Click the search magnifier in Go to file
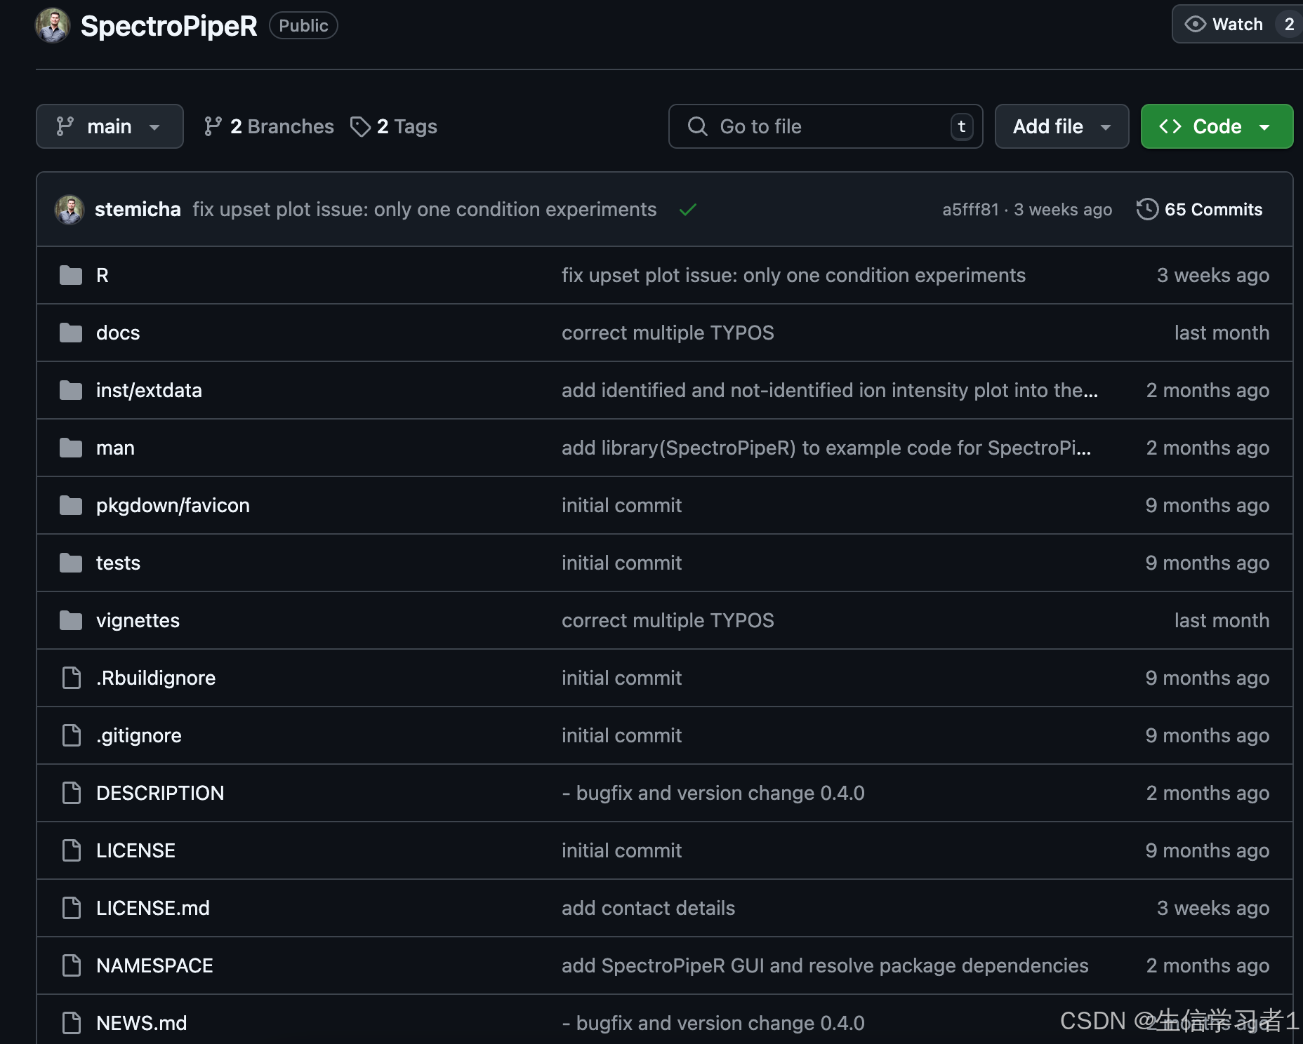Viewport: 1303px width, 1044px height. pyautogui.click(x=697, y=126)
